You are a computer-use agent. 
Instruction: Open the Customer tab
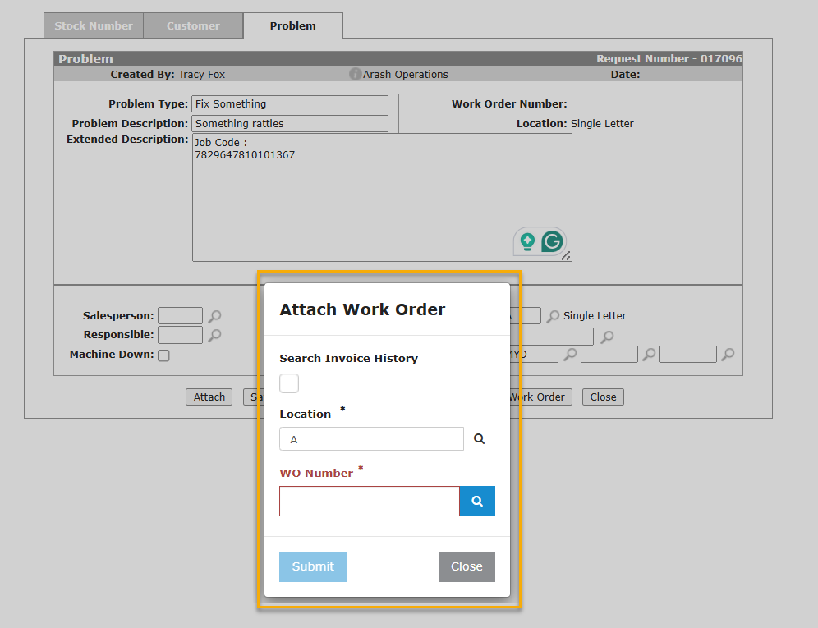pos(193,25)
